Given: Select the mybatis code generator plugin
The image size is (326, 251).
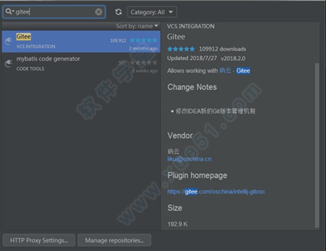Looking at the screenshot, I should point(81,64).
